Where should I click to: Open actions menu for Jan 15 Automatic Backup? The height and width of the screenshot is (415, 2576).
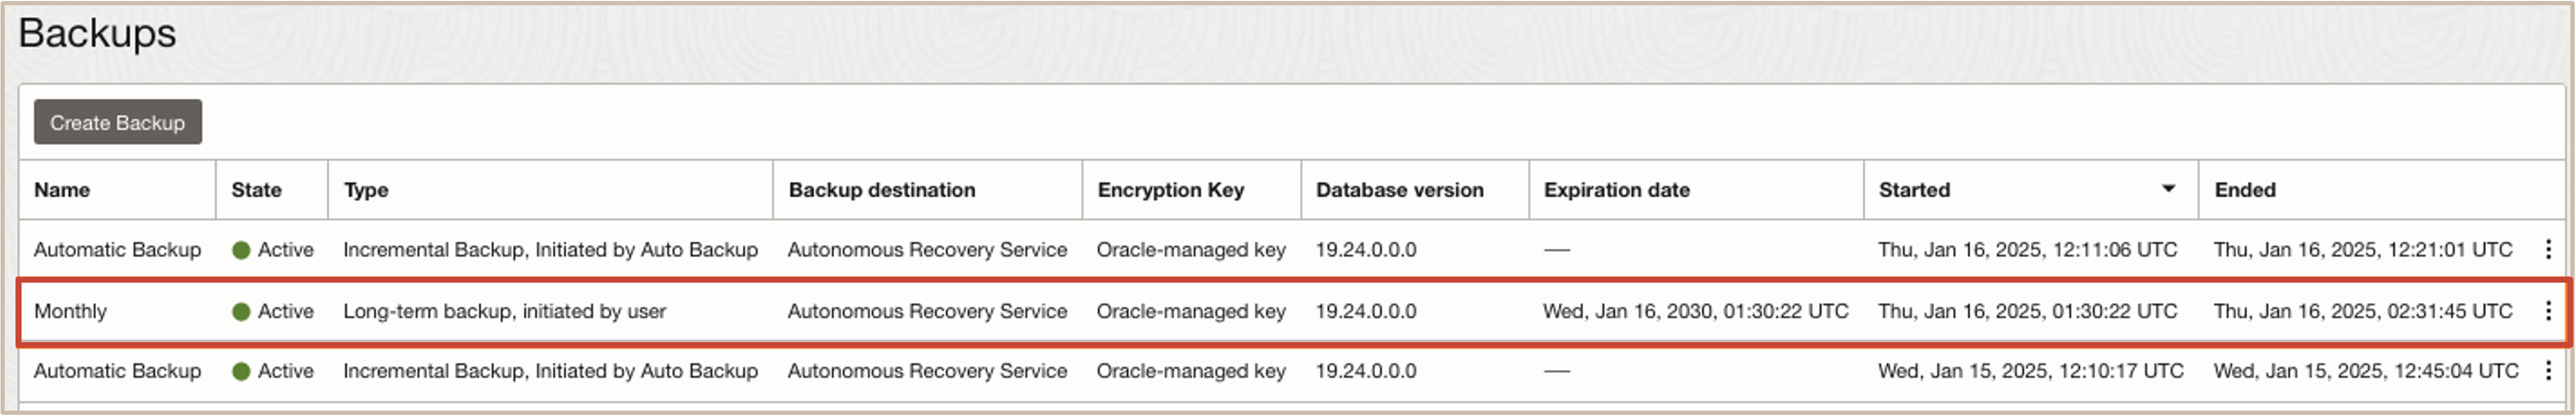2547,370
